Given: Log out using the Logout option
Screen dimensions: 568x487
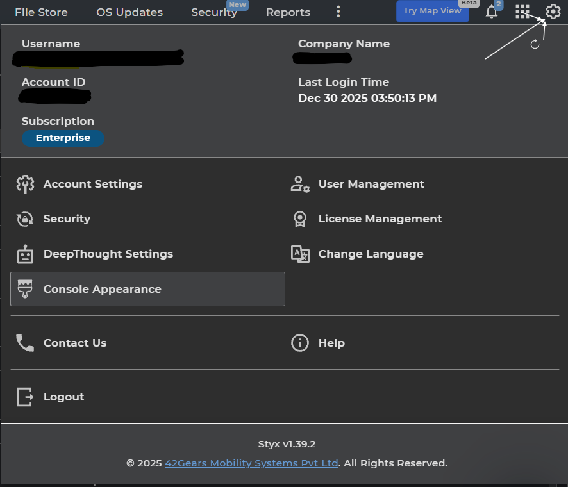Looking at the screenshot, I should 63,397.
